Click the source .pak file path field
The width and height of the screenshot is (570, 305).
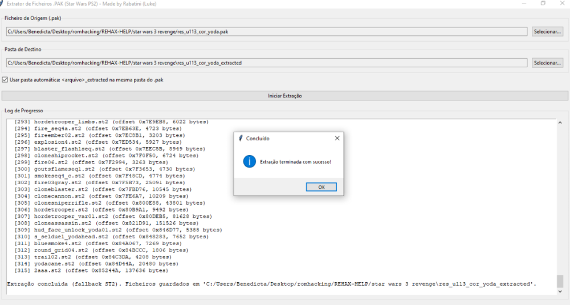click(x=266, y=31)
